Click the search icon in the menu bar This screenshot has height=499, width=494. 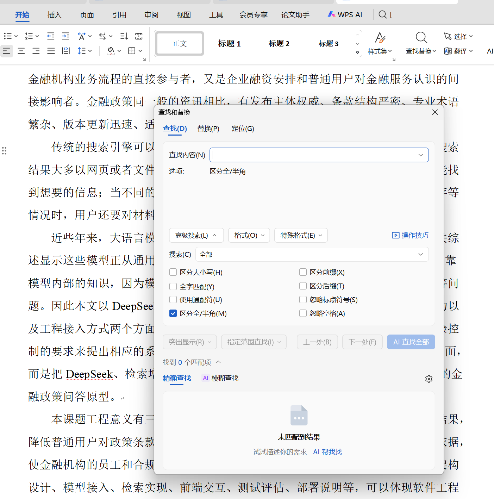click(382, 14)
